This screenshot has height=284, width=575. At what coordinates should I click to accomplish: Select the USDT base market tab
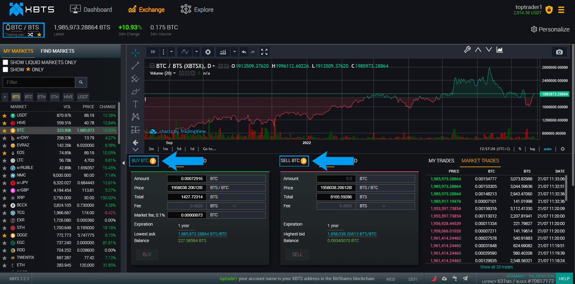point(83,97)
